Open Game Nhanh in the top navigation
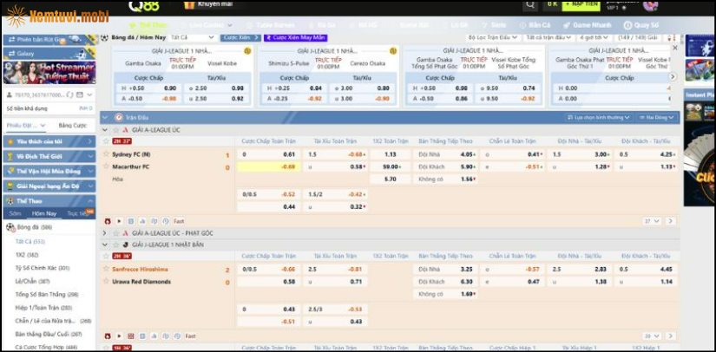 [589, 25]
